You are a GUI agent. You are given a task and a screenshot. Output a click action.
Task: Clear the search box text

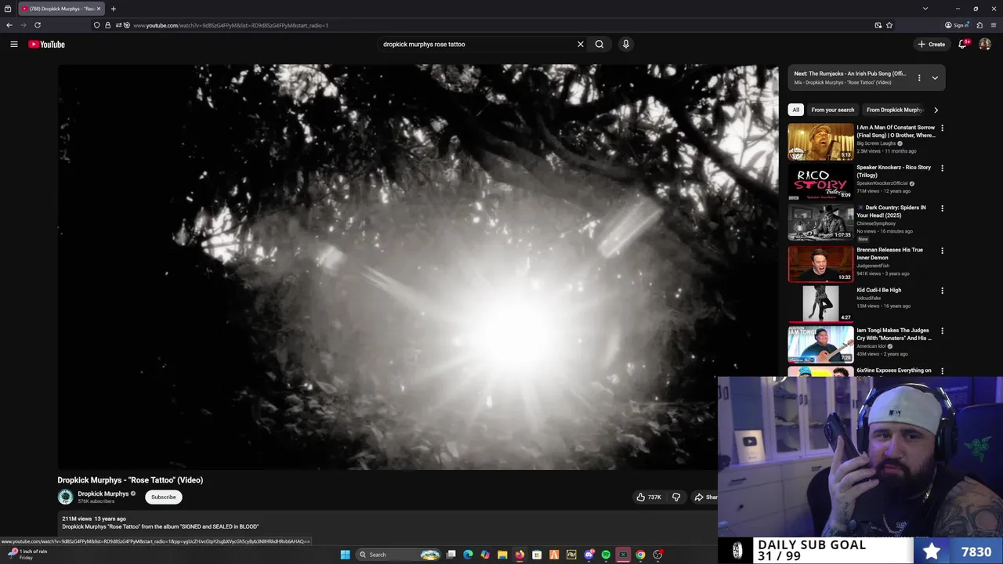click(580, 44)
